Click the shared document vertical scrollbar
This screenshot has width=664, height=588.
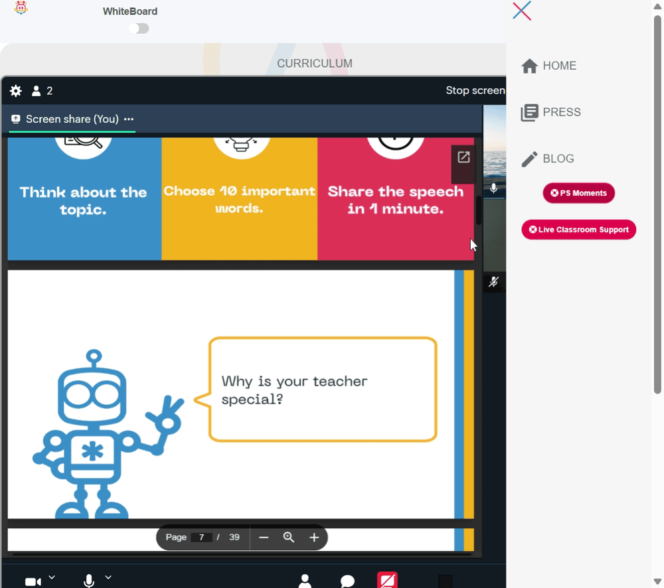coord(479,210)
